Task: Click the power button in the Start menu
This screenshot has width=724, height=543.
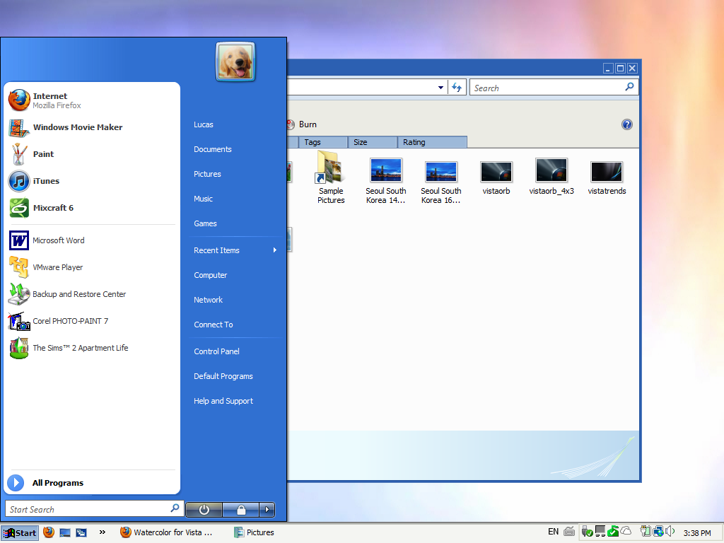Action: 204,509
